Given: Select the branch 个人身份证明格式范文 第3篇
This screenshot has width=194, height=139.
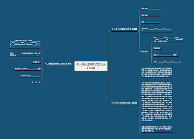Looking at the screenshot, I should coord(124,103).
